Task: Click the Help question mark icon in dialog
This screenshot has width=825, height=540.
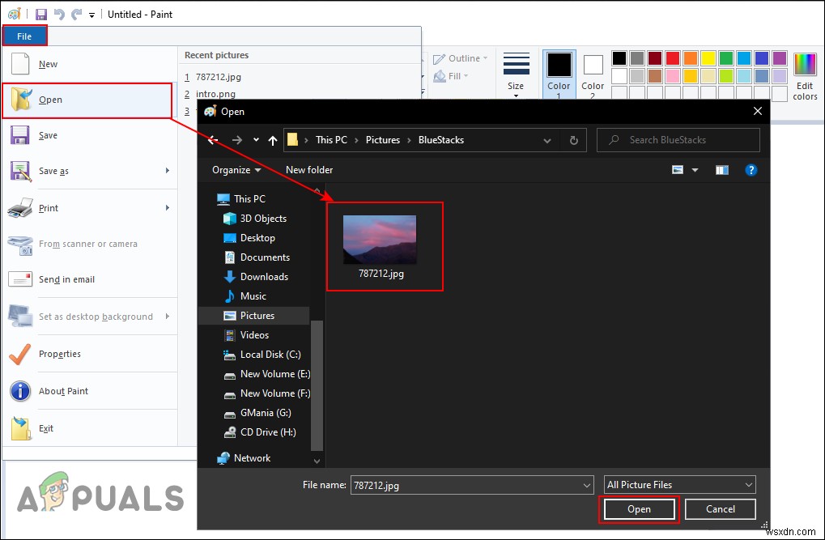Action: [x=751, y=170]
